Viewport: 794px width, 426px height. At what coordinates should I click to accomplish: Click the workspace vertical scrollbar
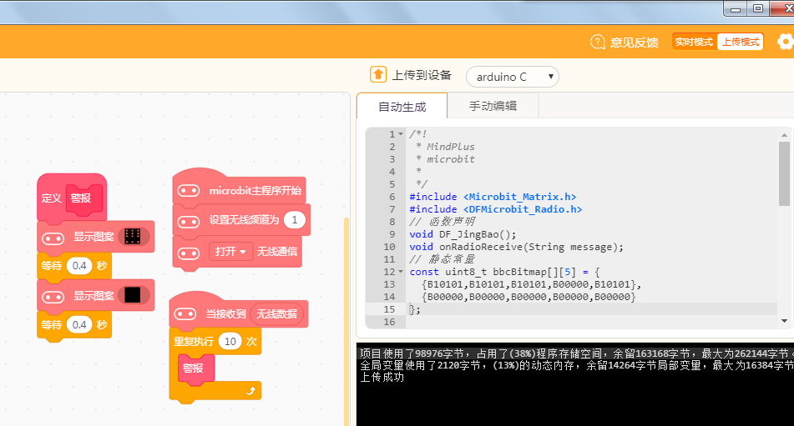coord(346,321)
